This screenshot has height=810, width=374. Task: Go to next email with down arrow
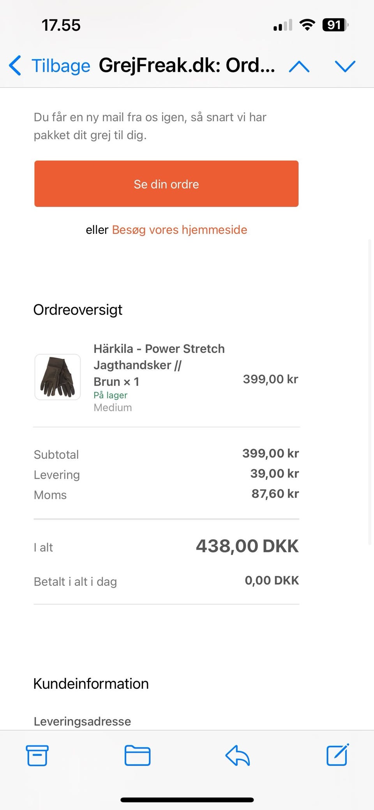[345, 66]
